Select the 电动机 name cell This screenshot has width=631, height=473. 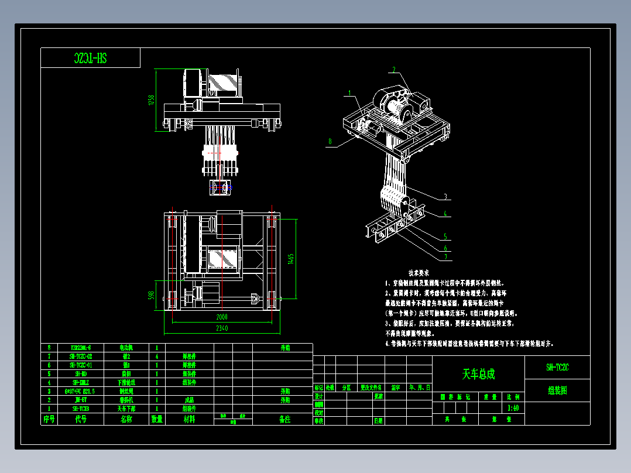[126, 347]
